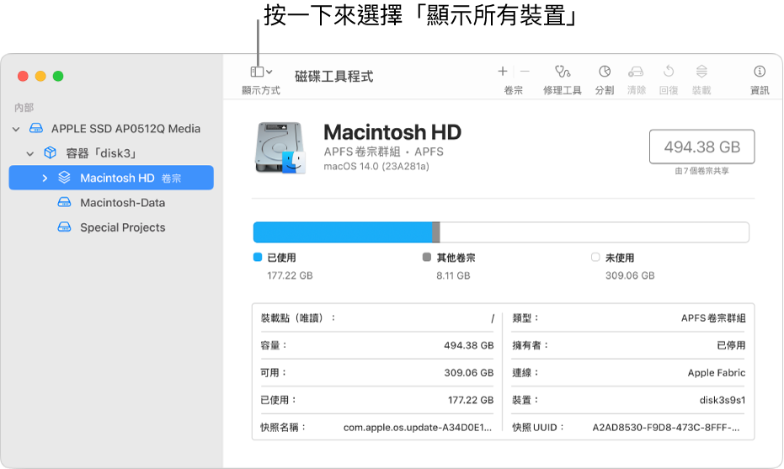Select 容器「disk3」 in the sidebar
784x469 pixels.
100,153
